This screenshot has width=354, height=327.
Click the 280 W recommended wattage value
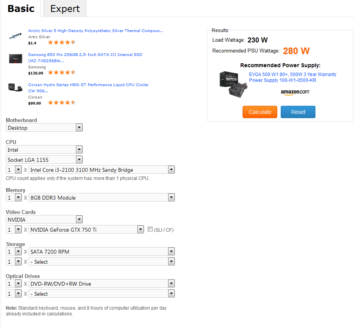(x=296, y=51)
